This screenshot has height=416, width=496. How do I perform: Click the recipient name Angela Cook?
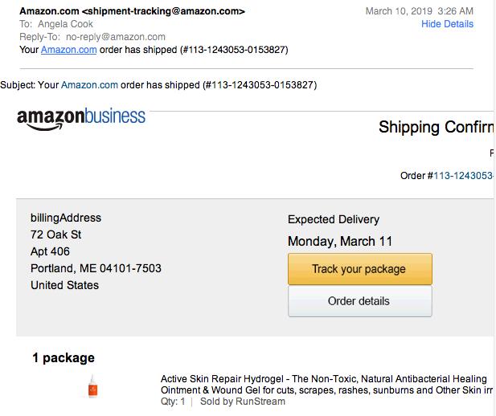(65, 24)
